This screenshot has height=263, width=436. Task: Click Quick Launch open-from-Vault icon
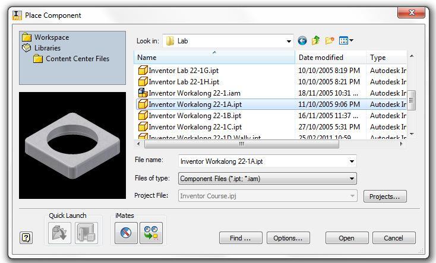60,233
